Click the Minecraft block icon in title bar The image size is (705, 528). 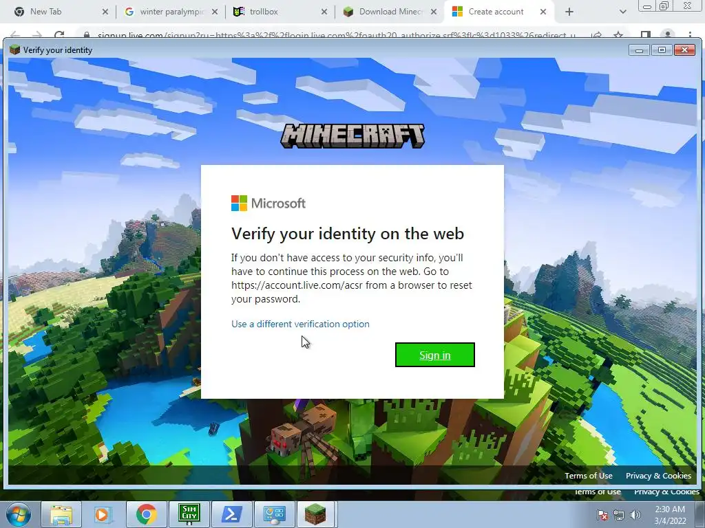point(15,49)
